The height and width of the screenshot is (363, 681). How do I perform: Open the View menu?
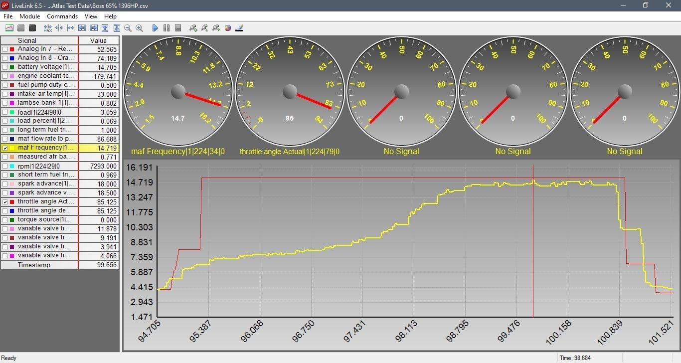pos(91,16)
